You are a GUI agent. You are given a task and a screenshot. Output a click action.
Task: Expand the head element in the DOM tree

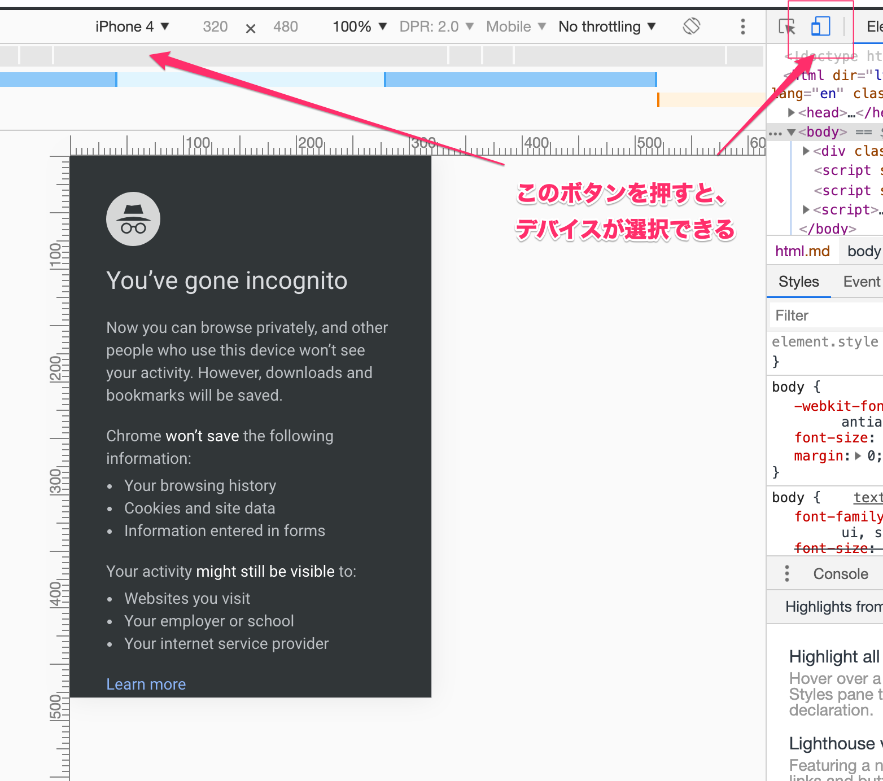coord(790,112)
